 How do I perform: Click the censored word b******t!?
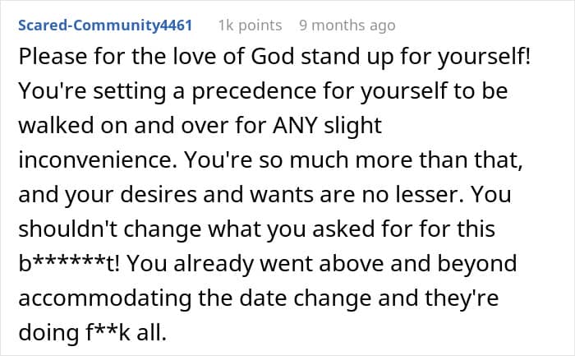(x=69, y=264)
